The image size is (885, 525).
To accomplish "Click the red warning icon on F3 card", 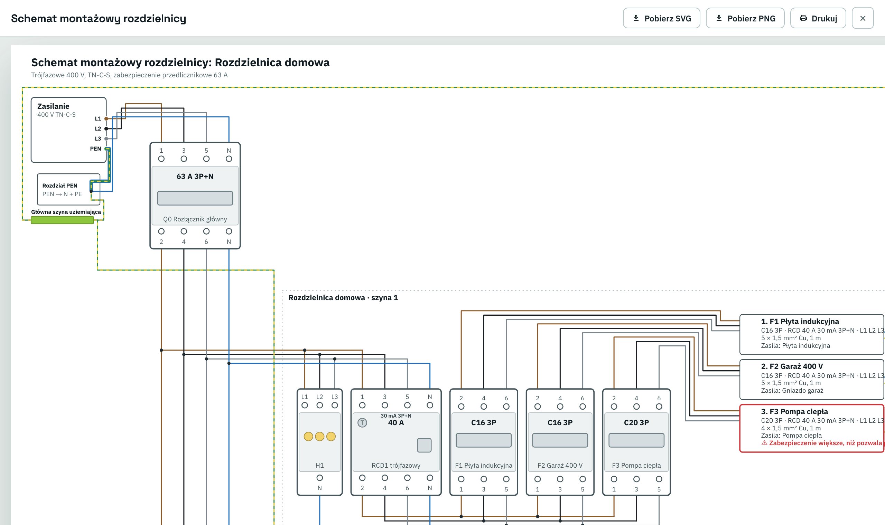I will (x=764, y=443).
